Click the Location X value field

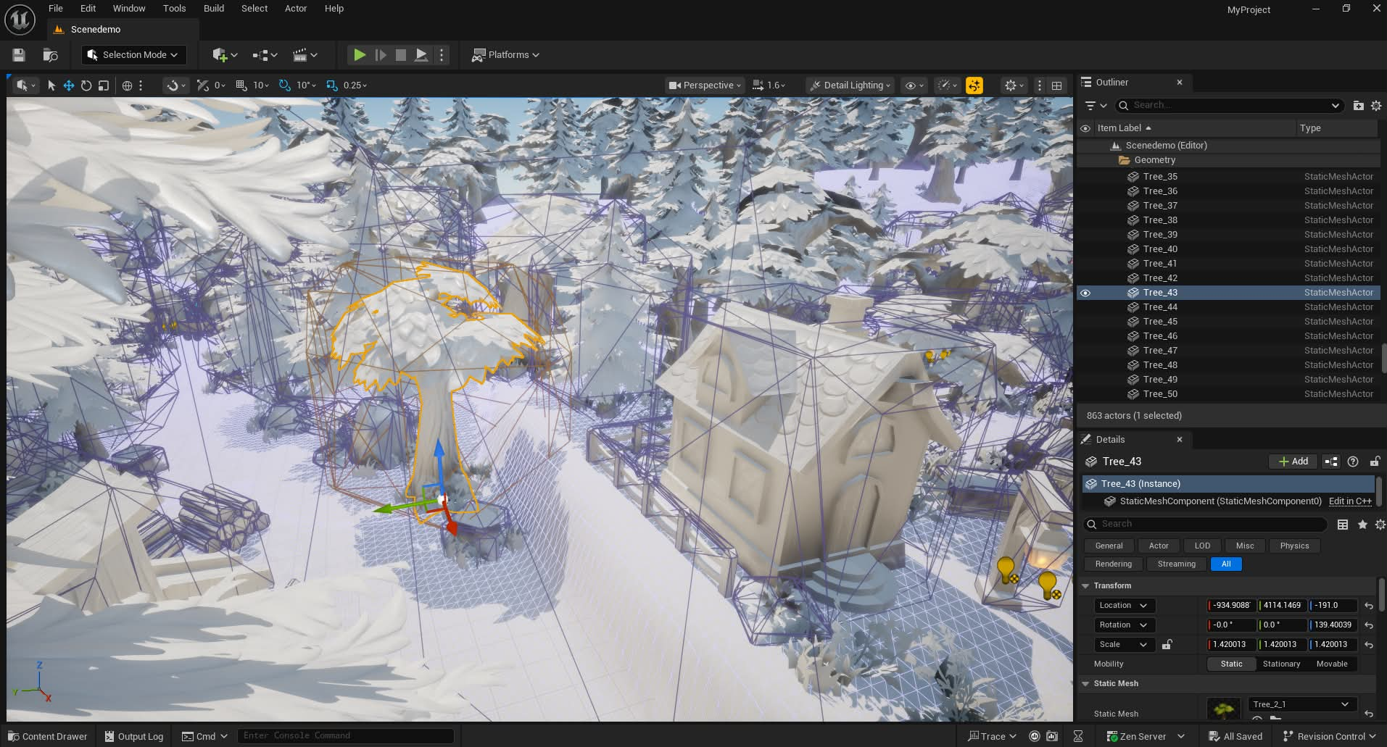point(1231,605)
